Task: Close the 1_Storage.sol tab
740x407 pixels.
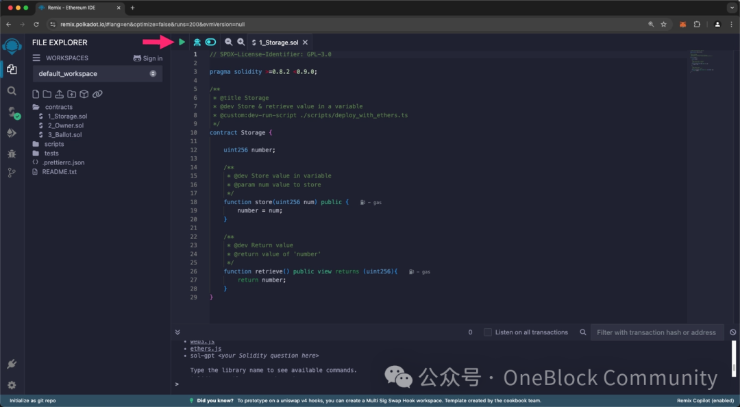Action: pyautogui.click(x=306, y=42)
